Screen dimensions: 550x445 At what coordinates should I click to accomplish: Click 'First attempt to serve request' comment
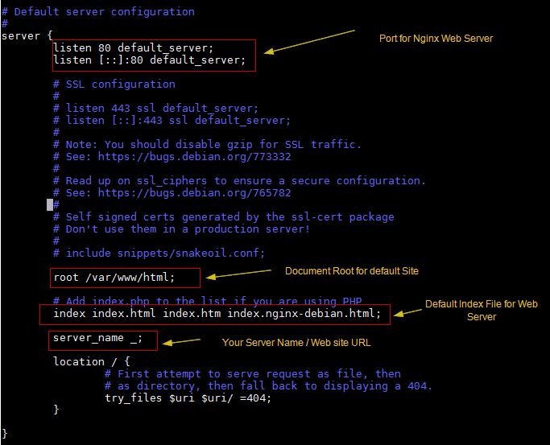tap(253, 374)
